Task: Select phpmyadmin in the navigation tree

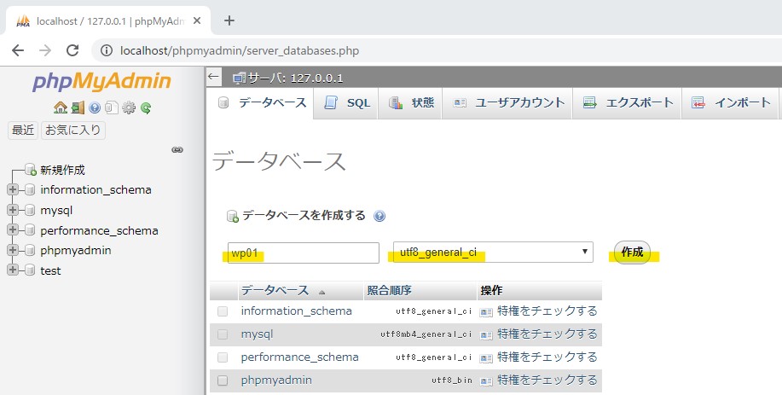Action: point(76,250)
